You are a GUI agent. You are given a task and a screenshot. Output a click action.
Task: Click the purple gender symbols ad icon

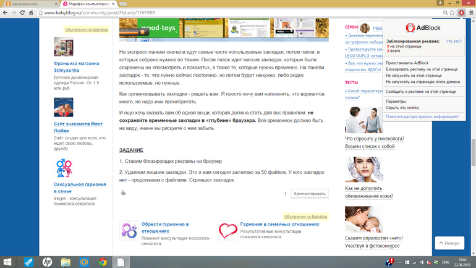pyautogui.click(x=129, y=230)
